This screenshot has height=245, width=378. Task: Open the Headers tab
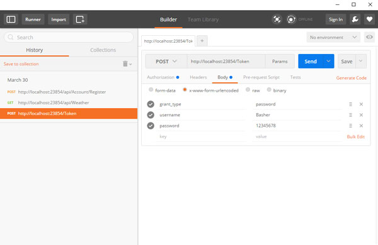[198, 77]
